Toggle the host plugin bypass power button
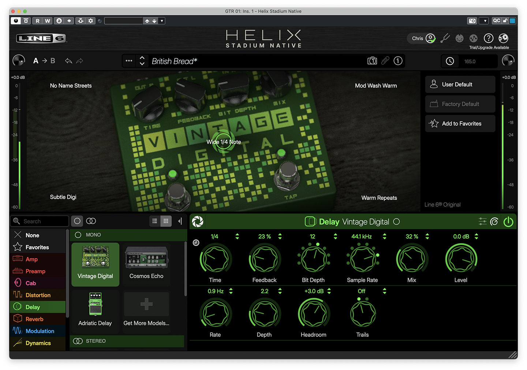The width and height of the screenshot is (527, 370). click(16, 21)
